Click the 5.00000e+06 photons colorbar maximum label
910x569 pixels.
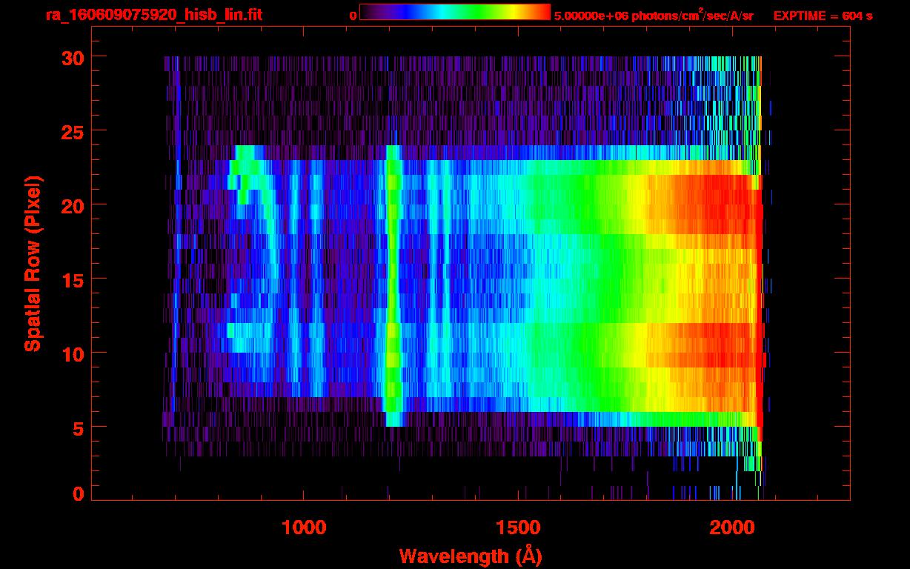pyautogui.click(x=654, y=16)
